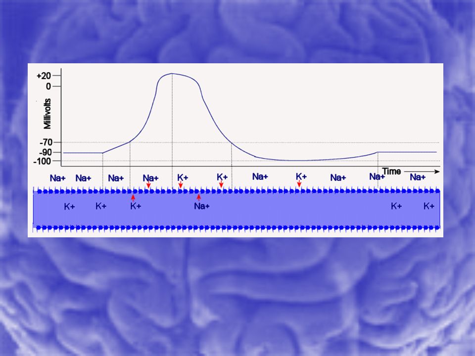Select the 0 tick label on the voltage axis
The width and height of the screenshot is (475, 356).
(x=48, y=87)
